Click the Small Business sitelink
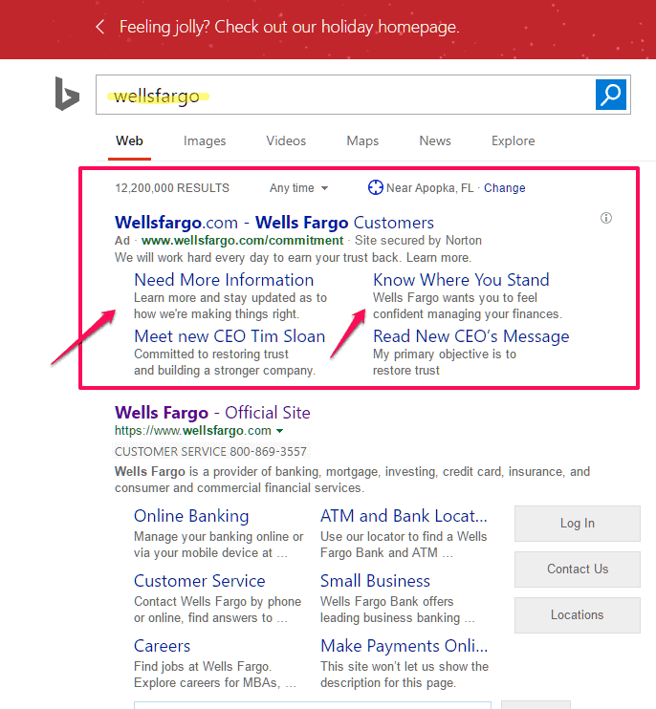 (x=375, y=581)
